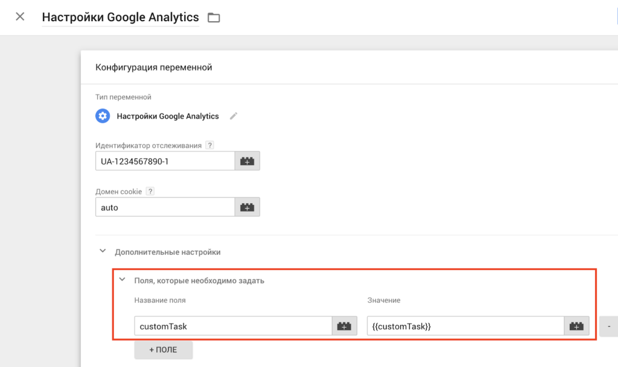
Task: Click the tracking ID input field
Action: point(165,161)
